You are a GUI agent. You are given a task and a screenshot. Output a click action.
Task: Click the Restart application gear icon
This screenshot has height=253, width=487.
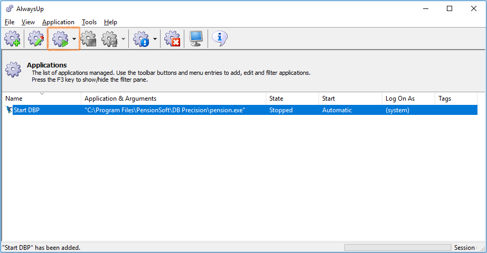pos(110,39)
